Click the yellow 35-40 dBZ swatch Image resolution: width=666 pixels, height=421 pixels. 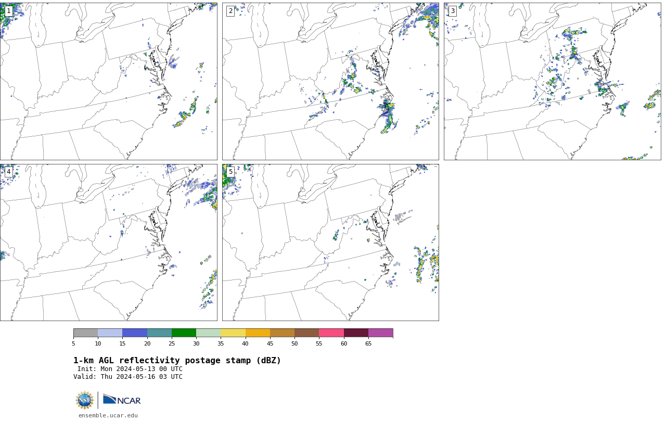tap(233, 333)
